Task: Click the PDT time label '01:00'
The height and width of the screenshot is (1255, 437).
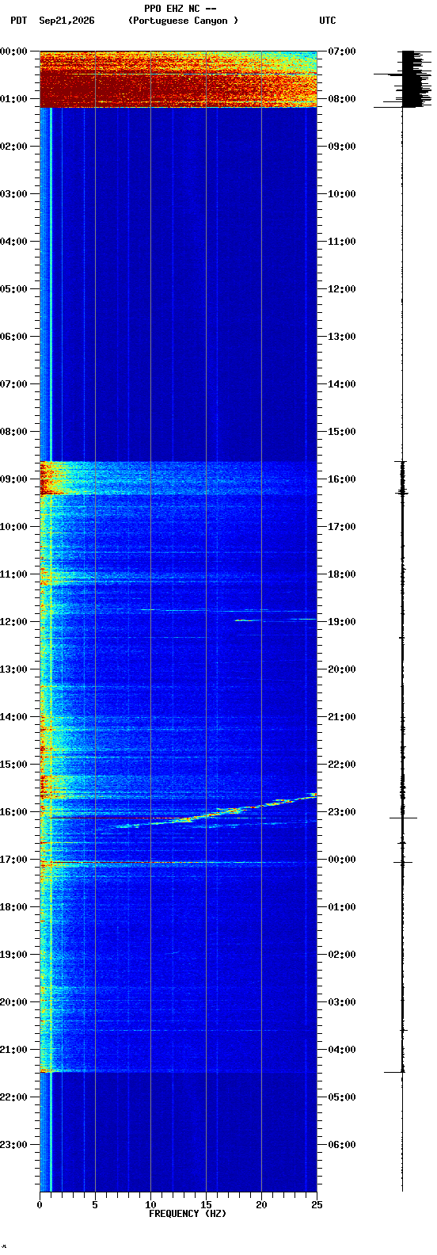Action: [x=13, y=99]
